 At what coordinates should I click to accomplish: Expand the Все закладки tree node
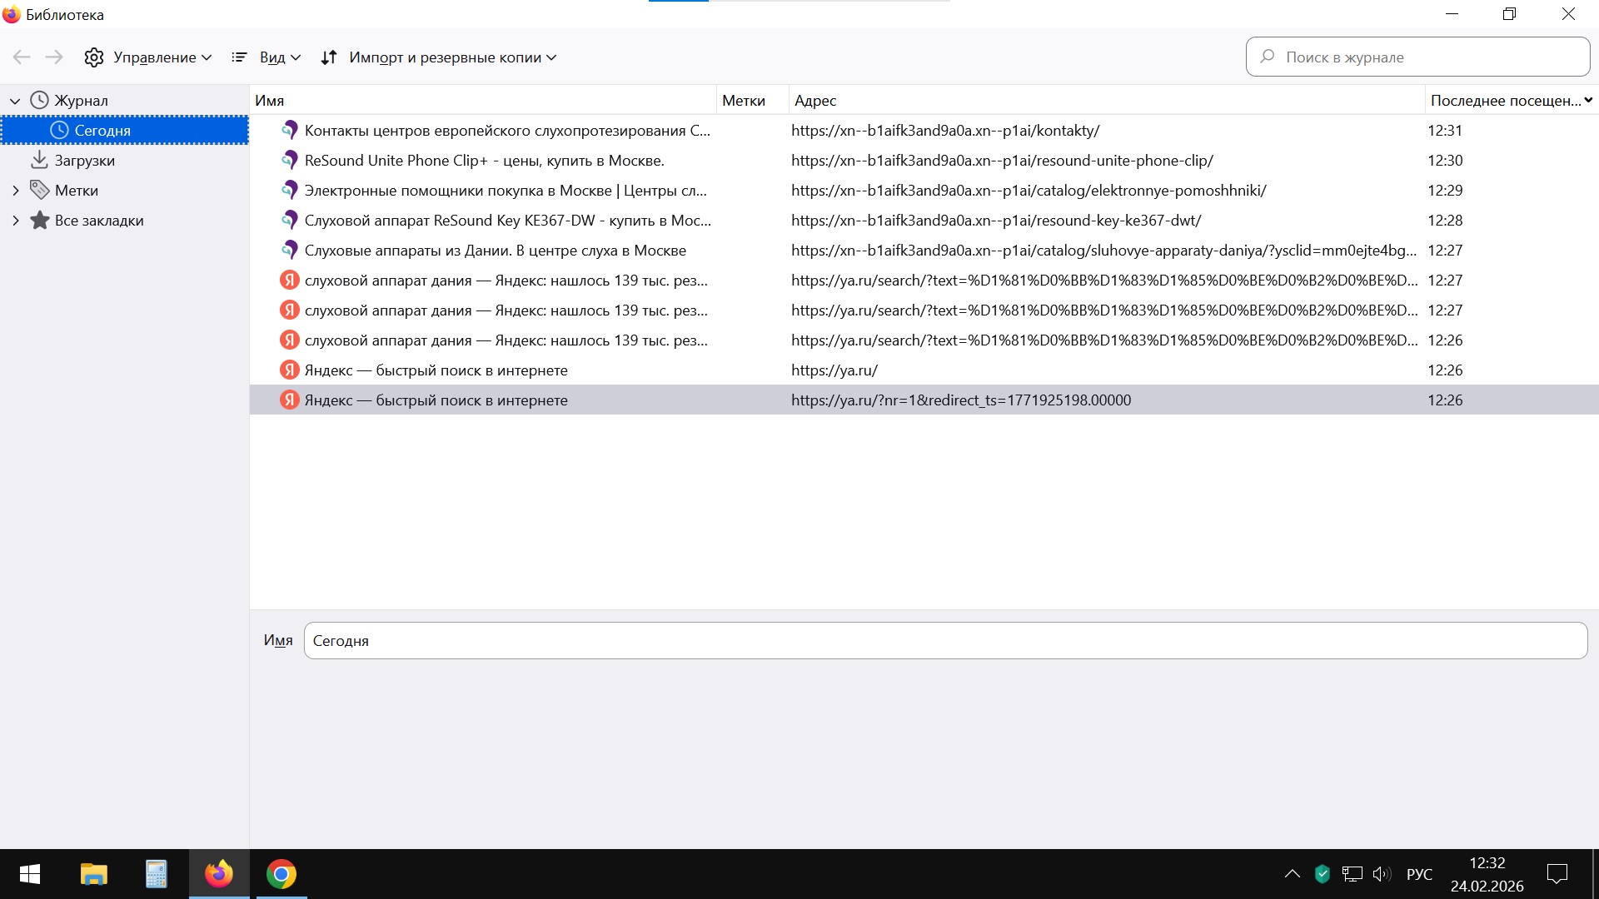point(15,221)
